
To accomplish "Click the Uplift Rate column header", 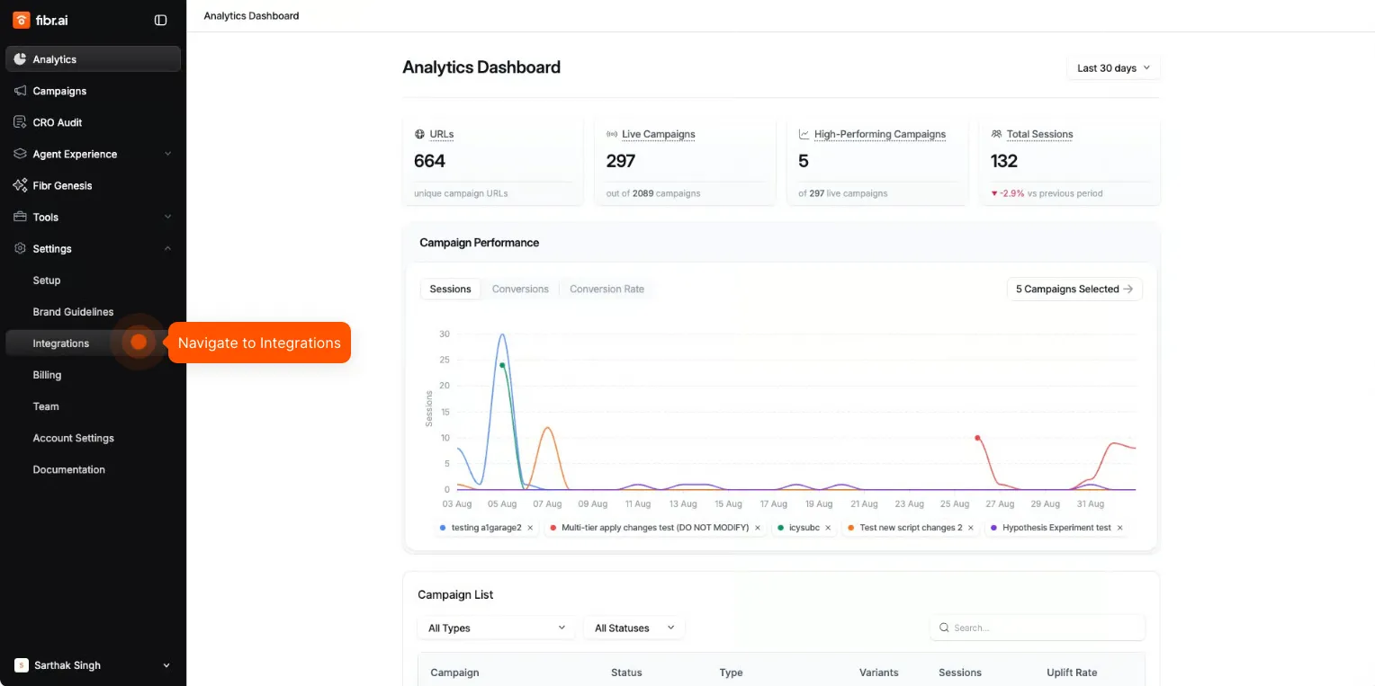I will pyautogui.click(x=1072, y=673).
